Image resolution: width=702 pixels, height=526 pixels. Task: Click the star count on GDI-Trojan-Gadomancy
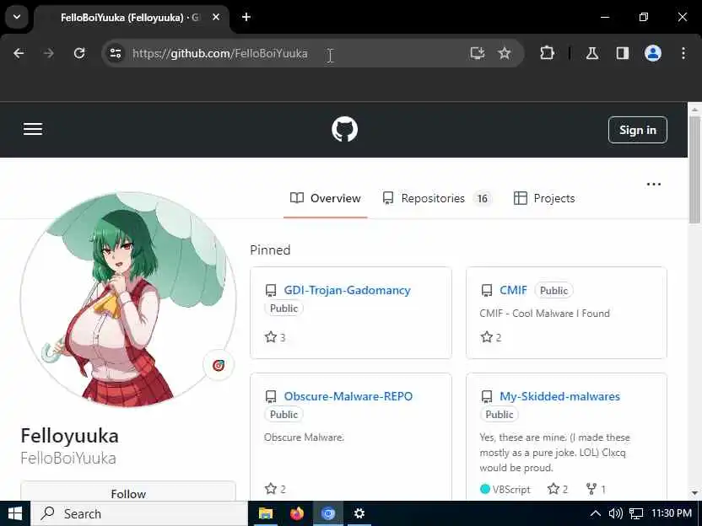(275, 337)
